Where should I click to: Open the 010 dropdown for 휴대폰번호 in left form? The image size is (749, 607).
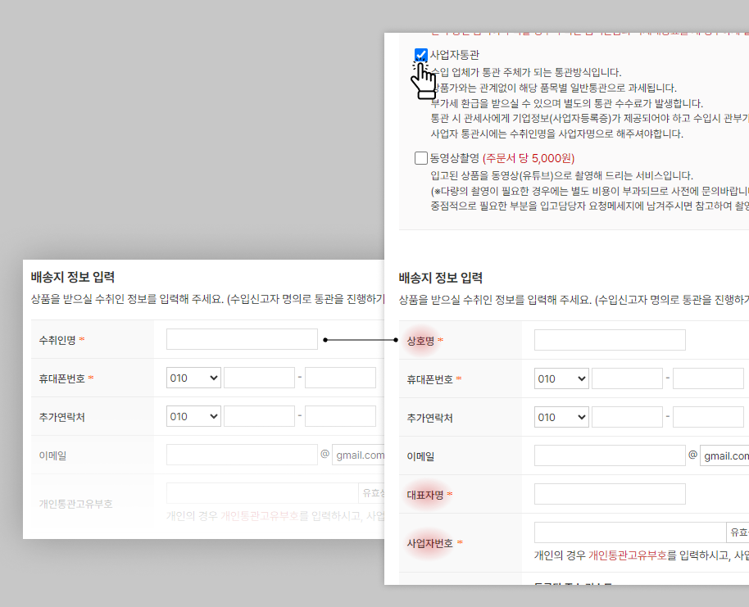pyautogui.click(x=193, y=378)
